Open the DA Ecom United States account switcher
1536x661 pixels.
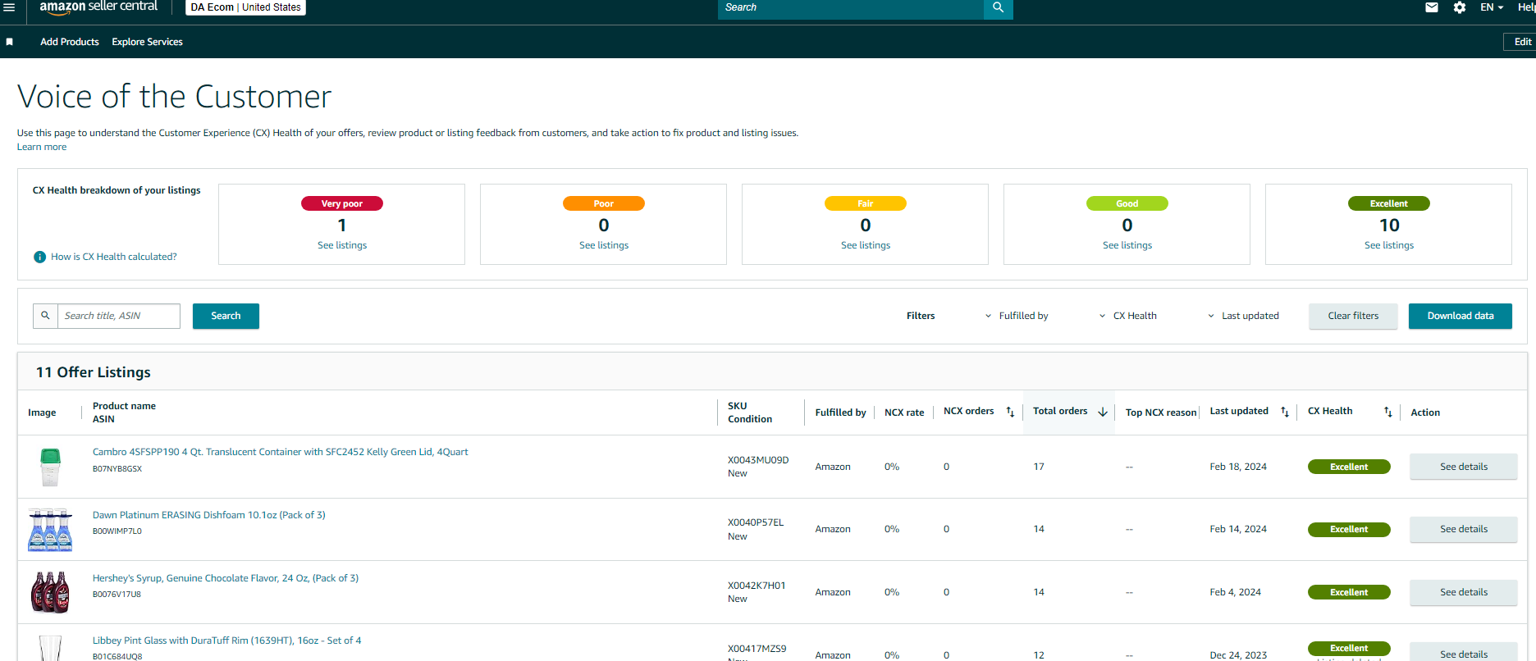246,7
